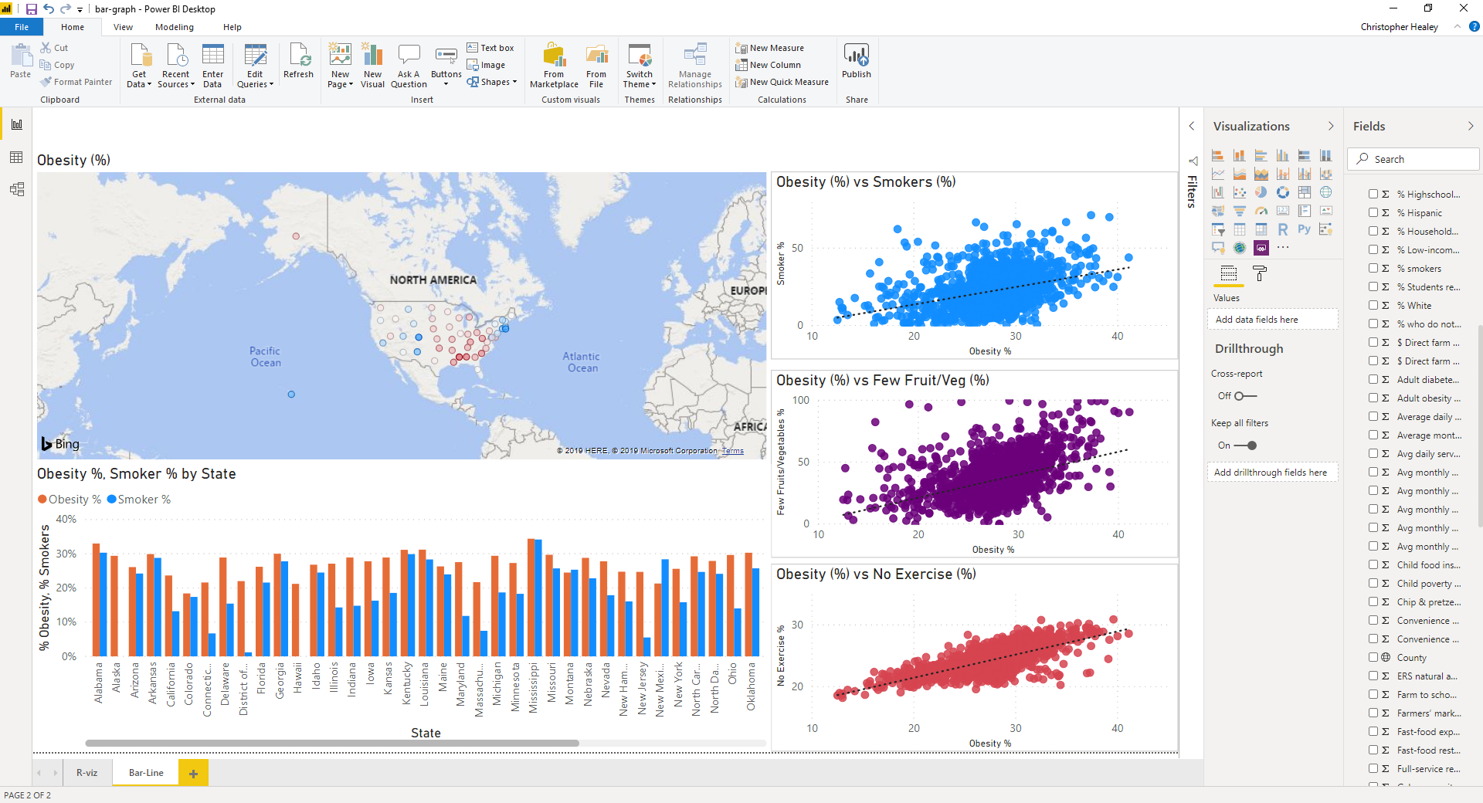Screen dimensions: 1483x803
Task: Switch to the Help ribbon tab
Action: 232,27
